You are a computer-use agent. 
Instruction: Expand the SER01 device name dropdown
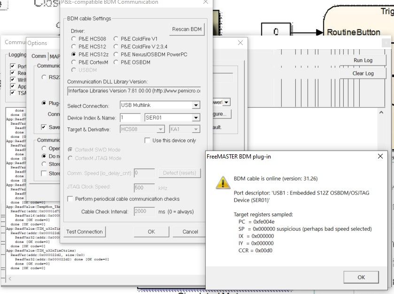196,118
